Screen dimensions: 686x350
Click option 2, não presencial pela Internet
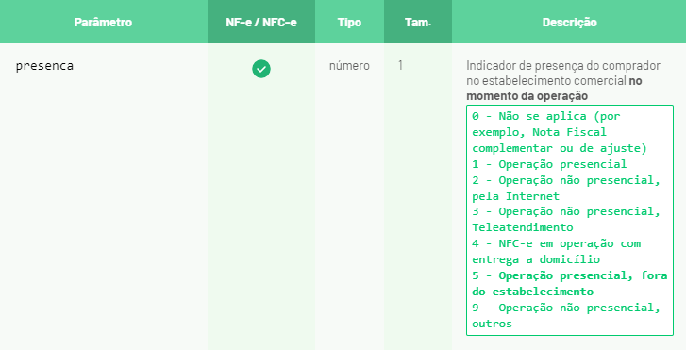pos(565,188)
